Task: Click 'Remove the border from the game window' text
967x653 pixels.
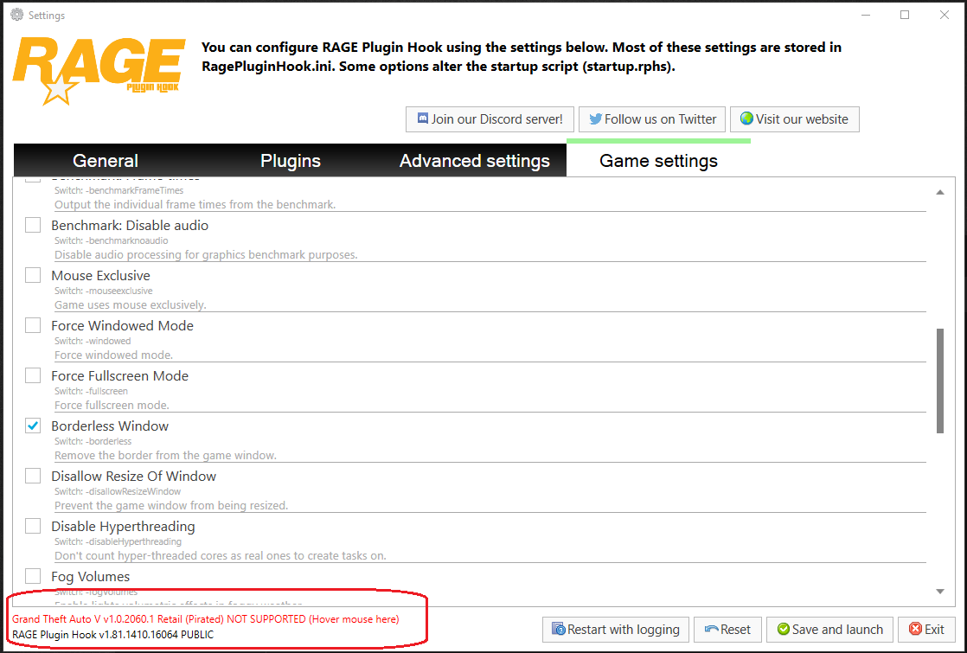Action: coord(165,455)
